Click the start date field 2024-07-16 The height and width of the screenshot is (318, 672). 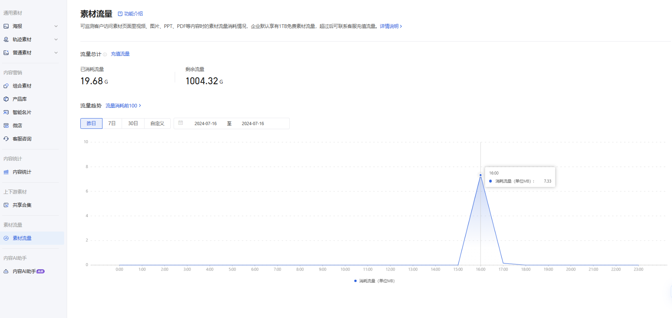click(206, 124)
